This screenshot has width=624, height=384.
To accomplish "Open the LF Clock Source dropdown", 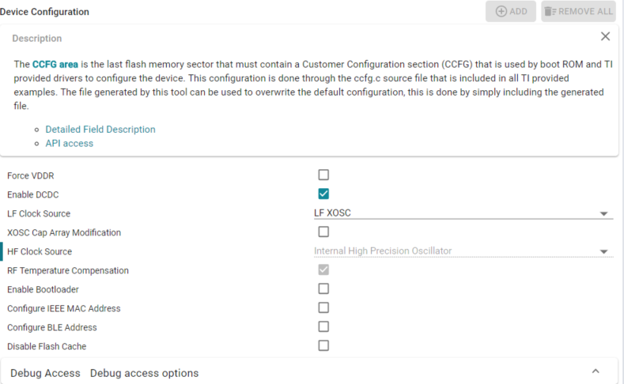I will (x=463, y=213).
